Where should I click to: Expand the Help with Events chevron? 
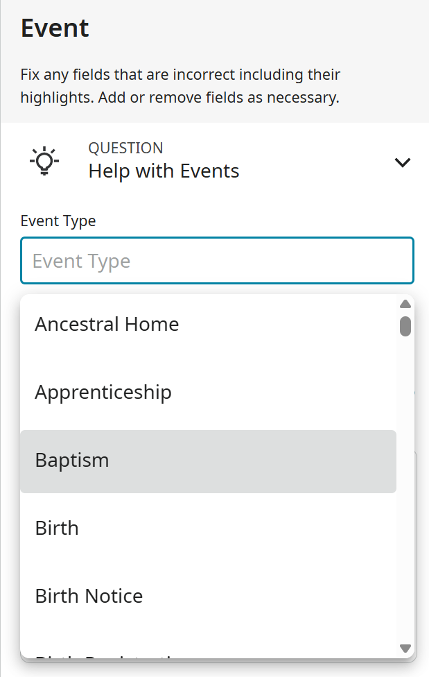[x=402, y=162]
